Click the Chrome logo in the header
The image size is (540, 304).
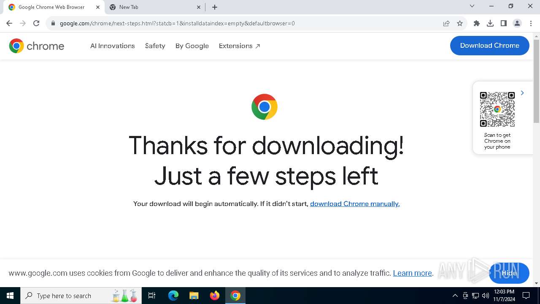pyautogui.click(x=37, y=46)
